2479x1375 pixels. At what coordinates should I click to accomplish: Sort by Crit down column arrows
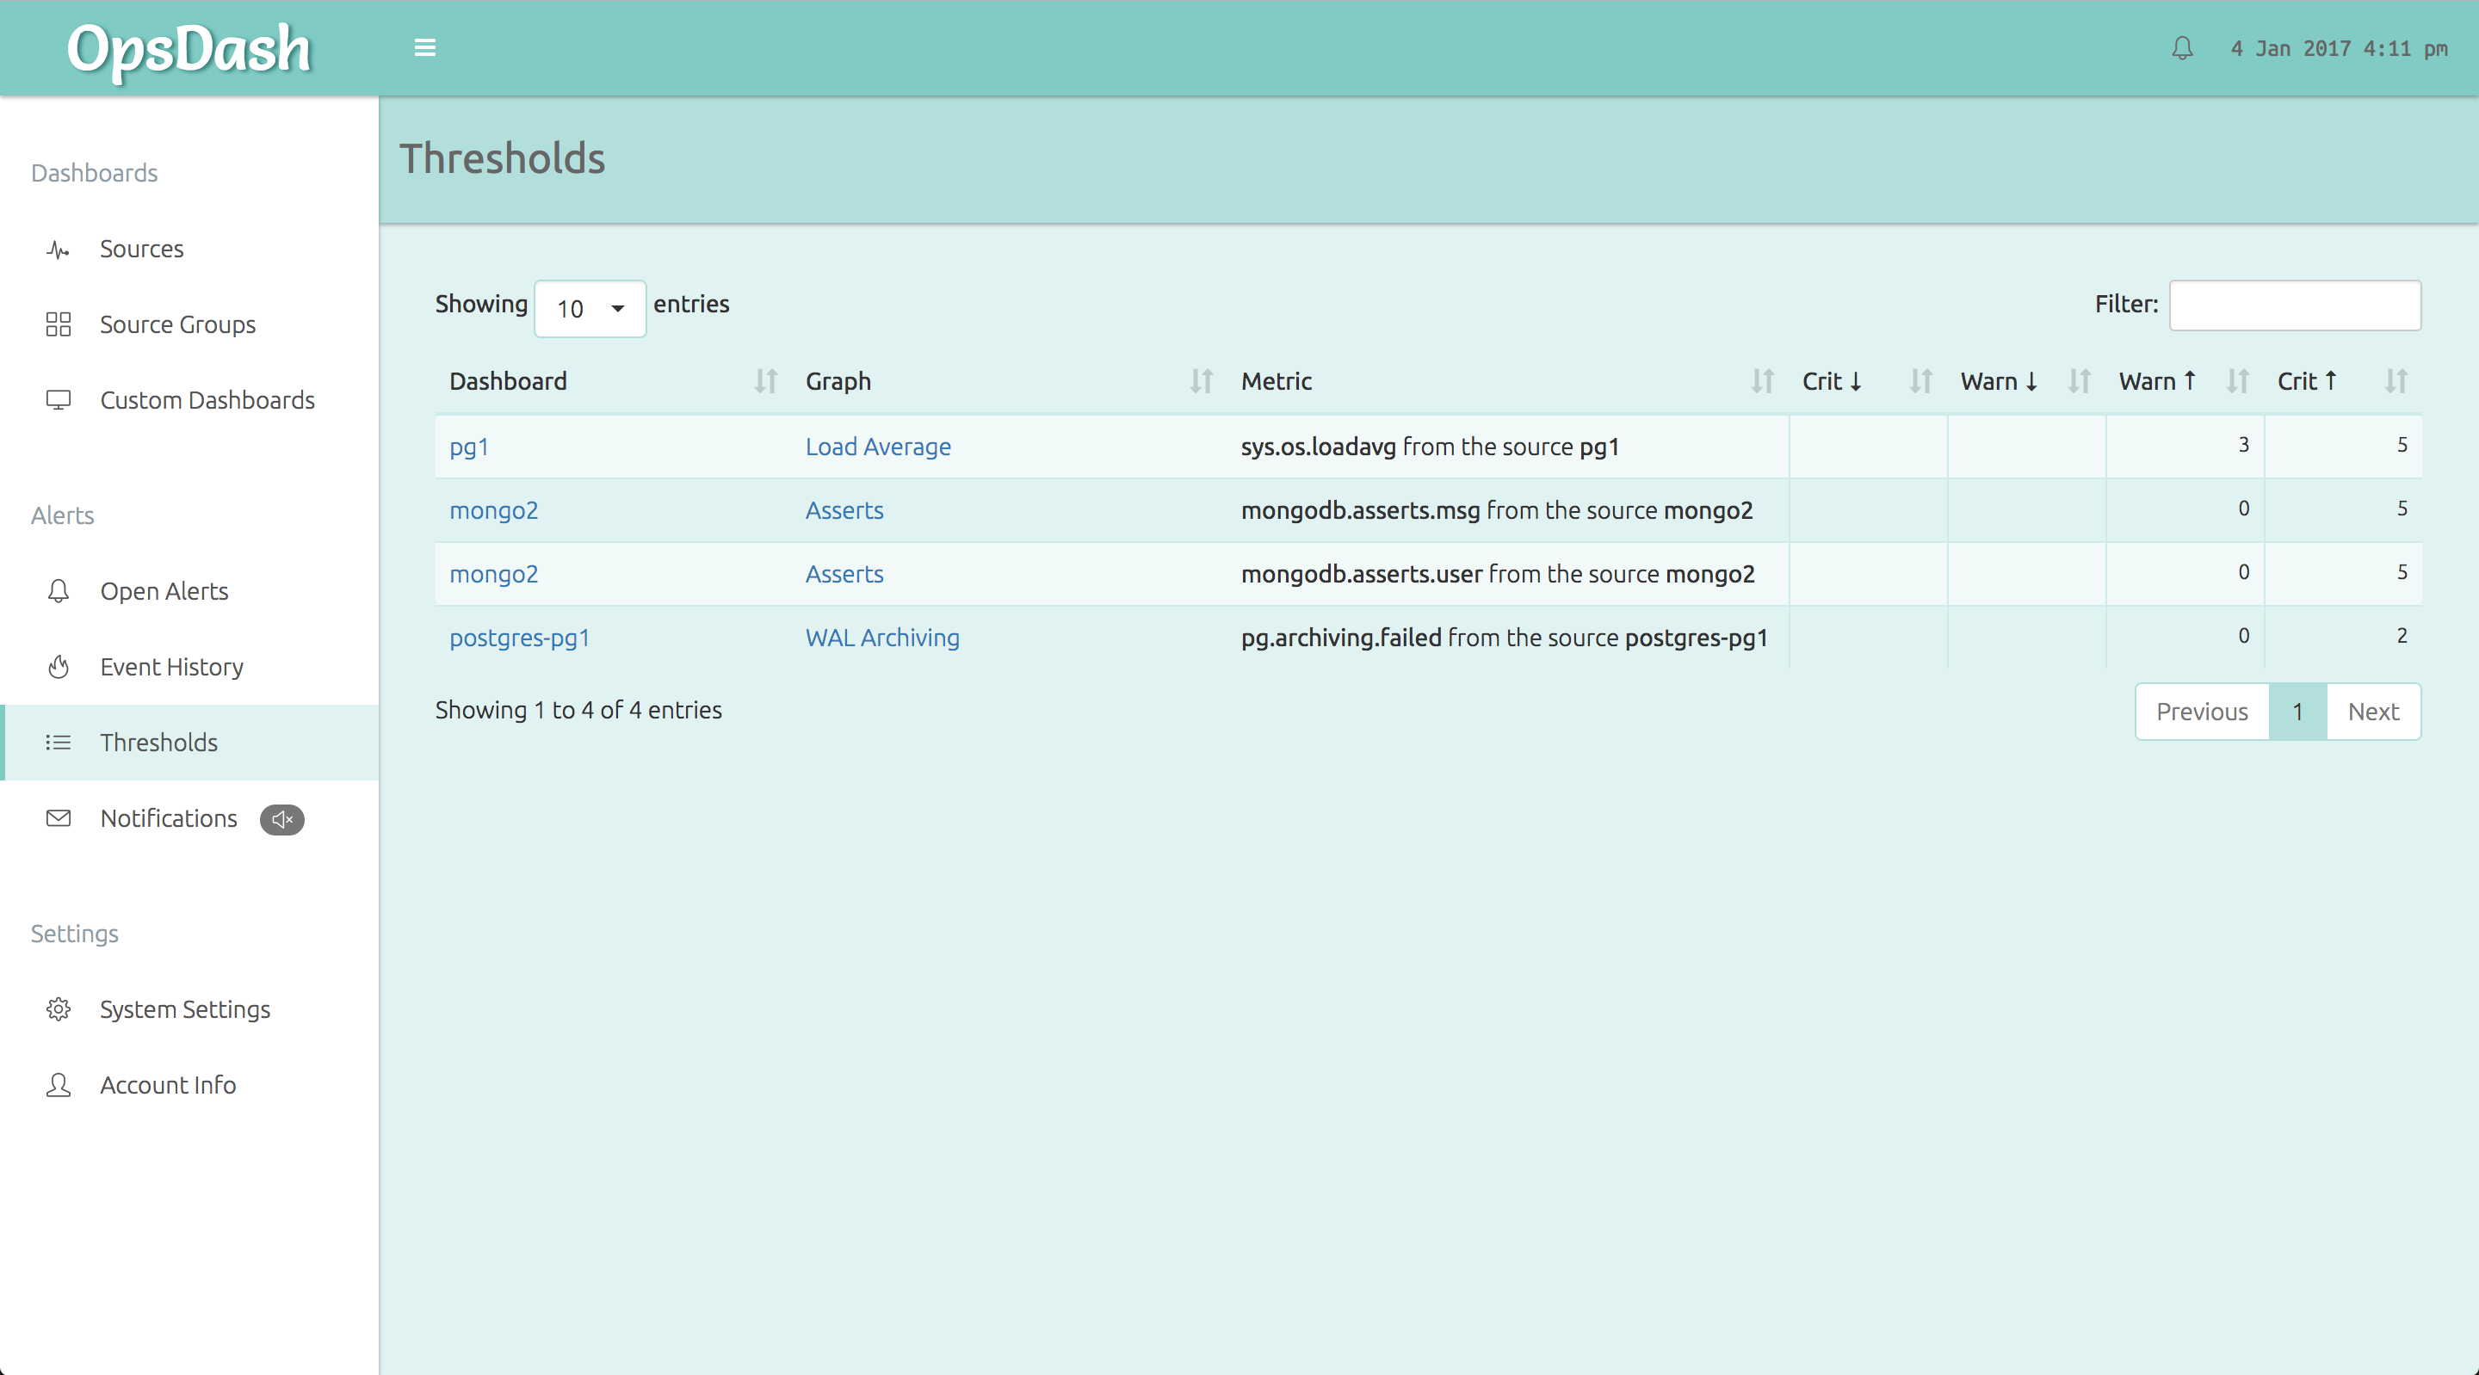(1921, 381)
